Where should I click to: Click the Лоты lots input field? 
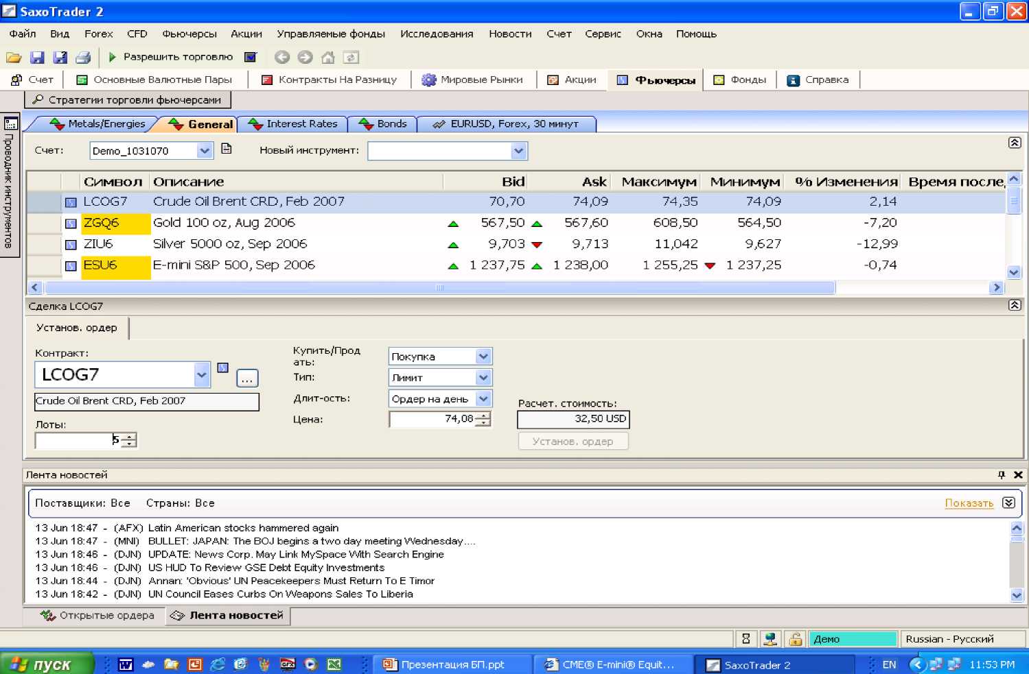coord(78,440)
